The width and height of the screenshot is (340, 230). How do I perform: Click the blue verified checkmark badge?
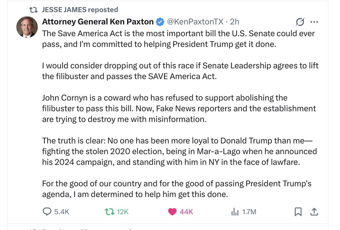[160, 22]
